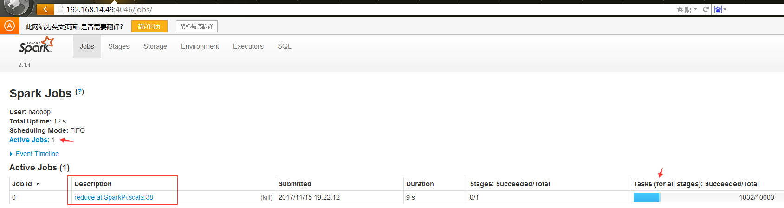This screenshot has height=208, width=784.
Task: Open the QR code icon in address bar
Action: point(688,9)
